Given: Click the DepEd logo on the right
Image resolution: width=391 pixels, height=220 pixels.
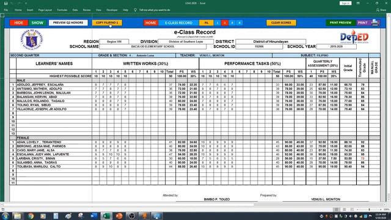Looking at the screenshot, I should [354, 37].
